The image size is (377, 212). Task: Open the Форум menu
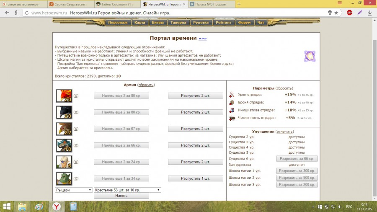click(244, 23)
